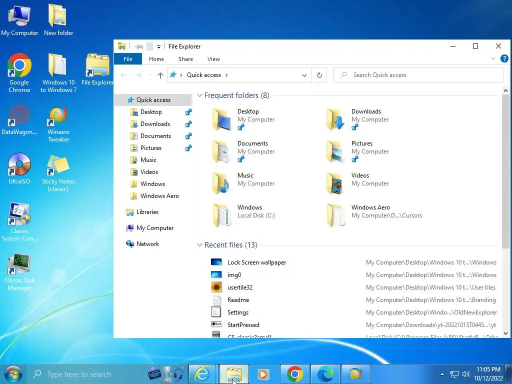Viewport: 512px width, 384px height.
Task: Click the Properties pin icon in title bar
Action: pos(138,46)
